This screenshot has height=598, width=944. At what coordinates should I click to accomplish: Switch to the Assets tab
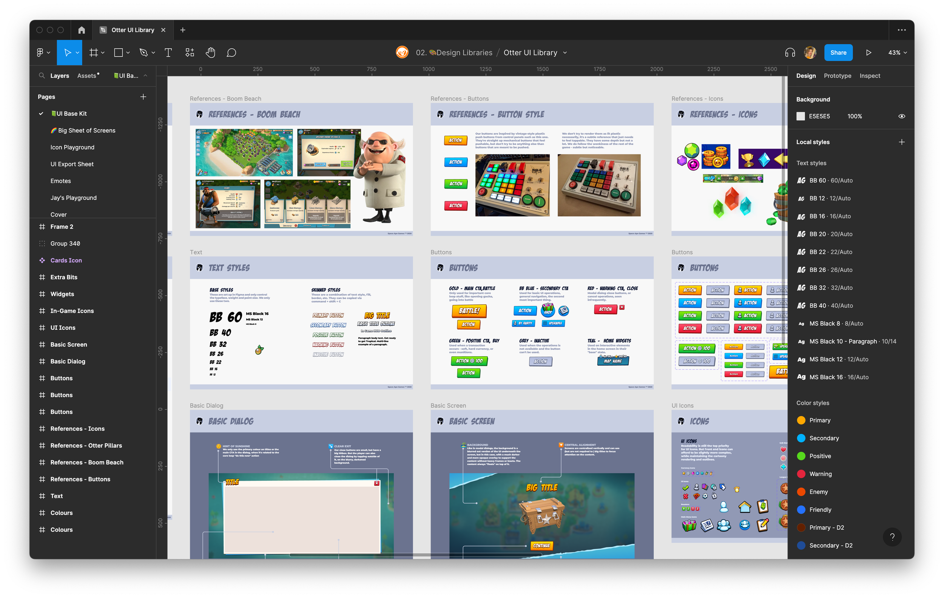tap(87, 75)
